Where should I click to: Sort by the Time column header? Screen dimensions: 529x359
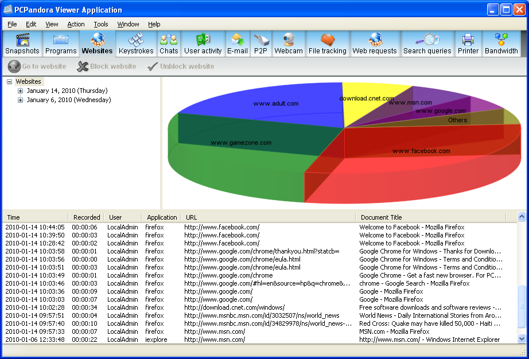tap(36, 217)
